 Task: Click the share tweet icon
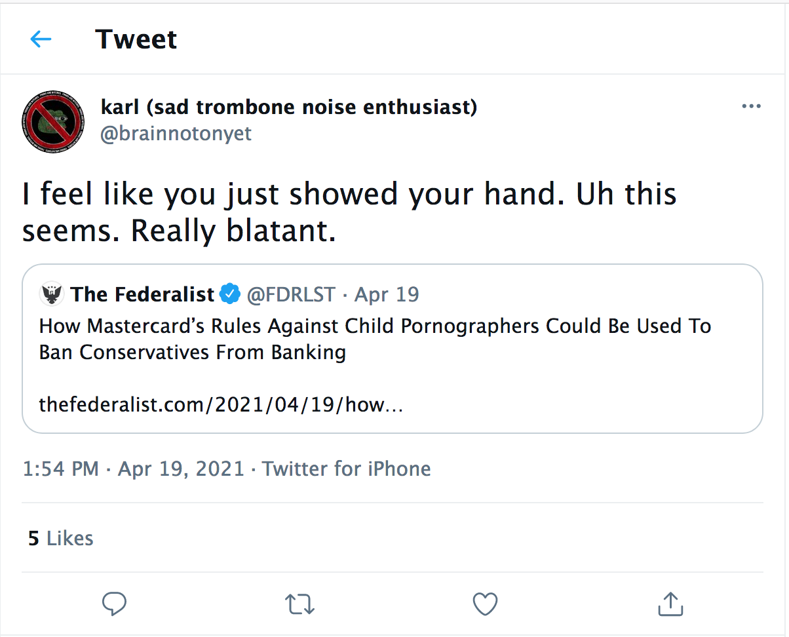[670, 604]
